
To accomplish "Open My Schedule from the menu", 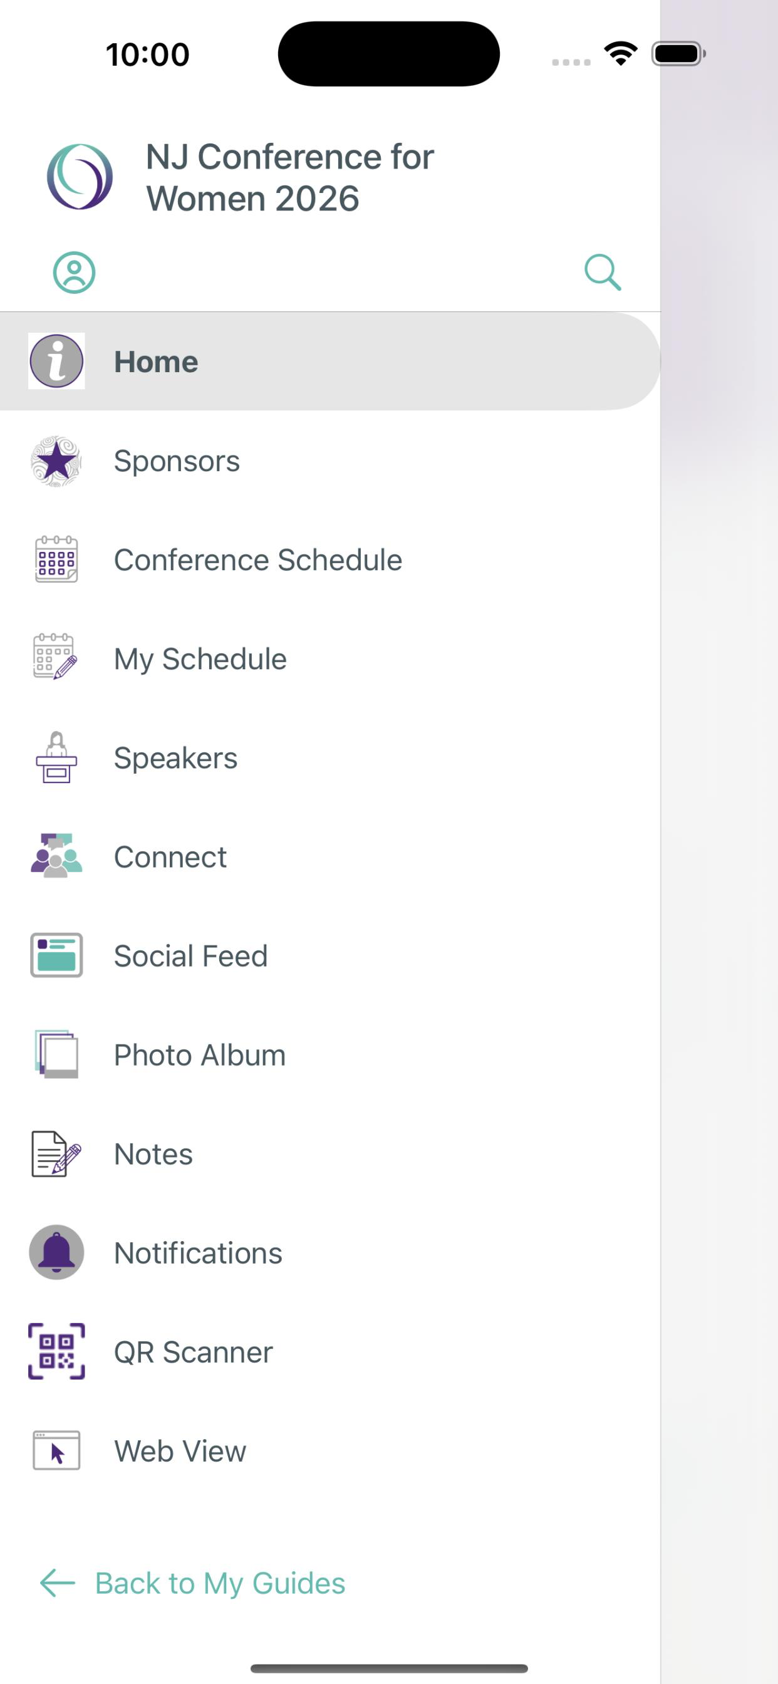I will (330, 659).
